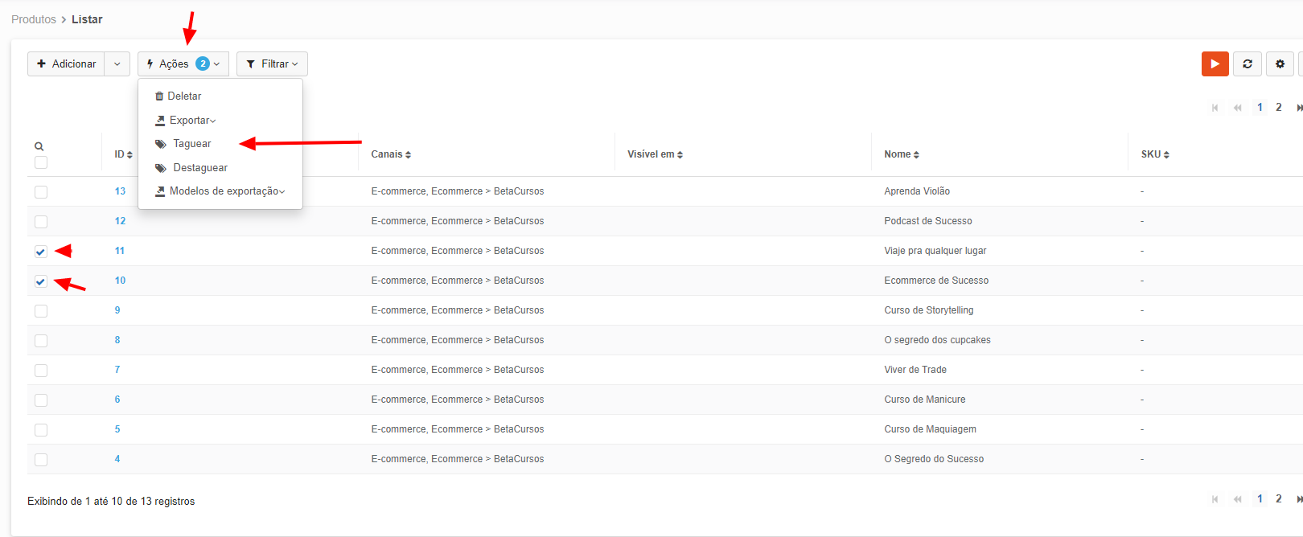
Task: Expand the Adicionar dropdown arrow
Action: (117, 64)
